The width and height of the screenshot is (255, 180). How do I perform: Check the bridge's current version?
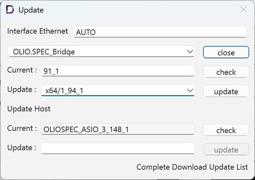tap(226, 72)
